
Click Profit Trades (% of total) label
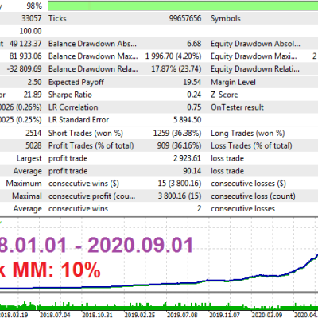(91, 145)
